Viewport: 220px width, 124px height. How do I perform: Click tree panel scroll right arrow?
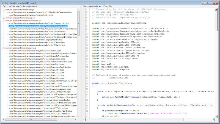point(76,120)
